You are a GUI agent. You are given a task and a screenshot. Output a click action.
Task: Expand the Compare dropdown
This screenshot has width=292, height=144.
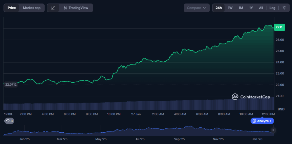[x=197, y=8]
